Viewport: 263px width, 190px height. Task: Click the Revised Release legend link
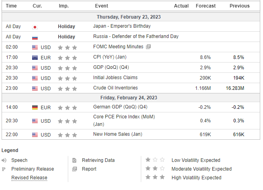[x=29, y=178]
